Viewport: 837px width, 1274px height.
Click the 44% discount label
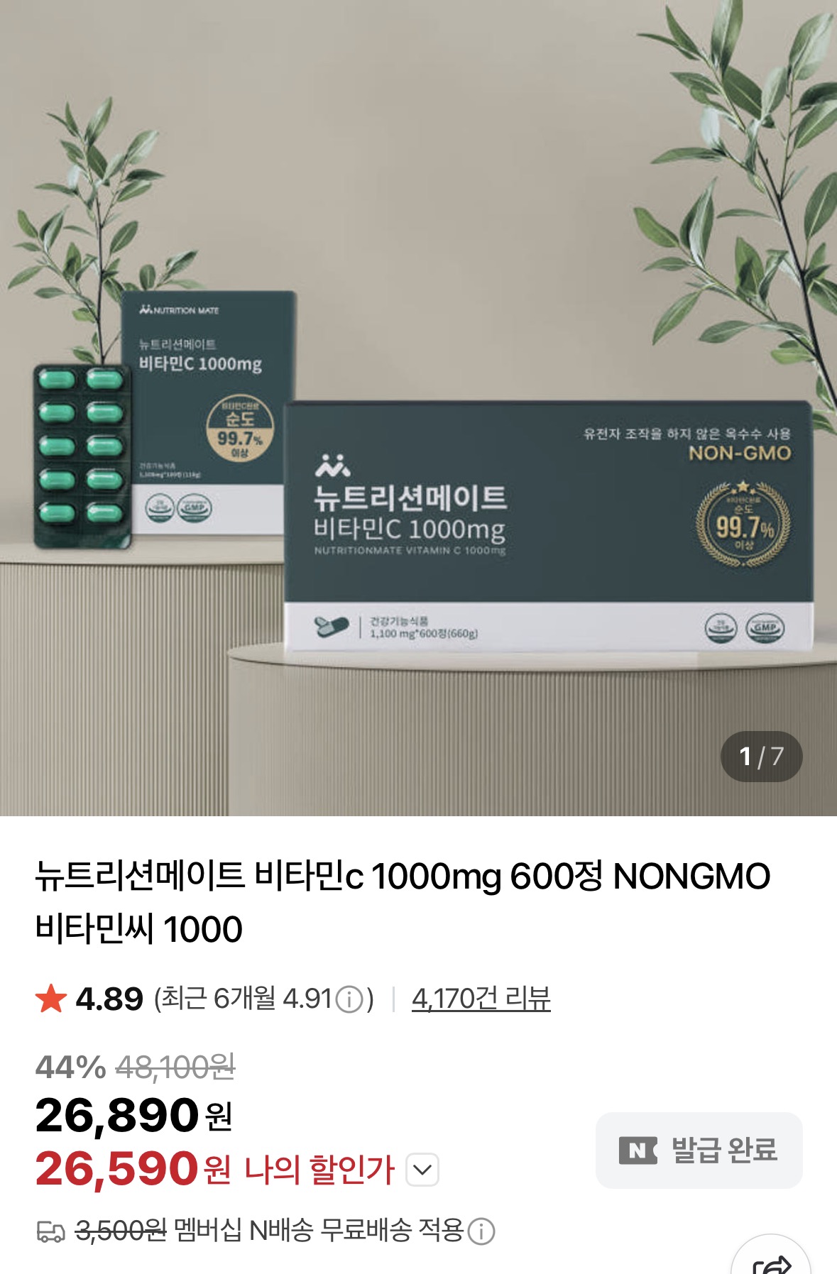coord(70,1067)
